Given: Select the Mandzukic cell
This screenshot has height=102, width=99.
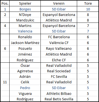Looking at the screenshot, I should point(25,20).
